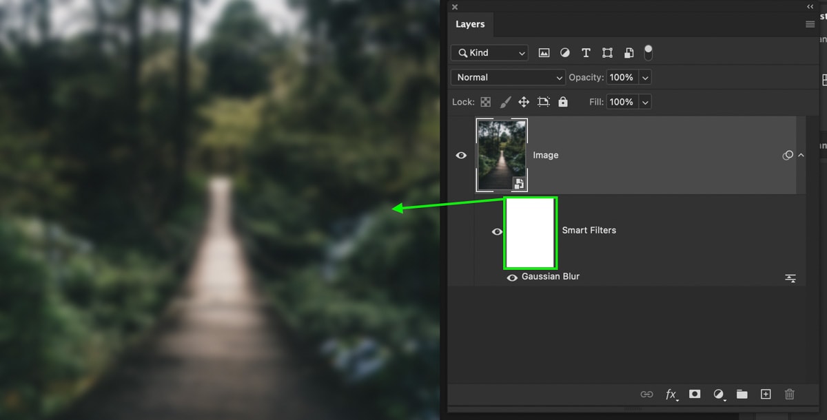Lock image pixels with brush icon

505,102
